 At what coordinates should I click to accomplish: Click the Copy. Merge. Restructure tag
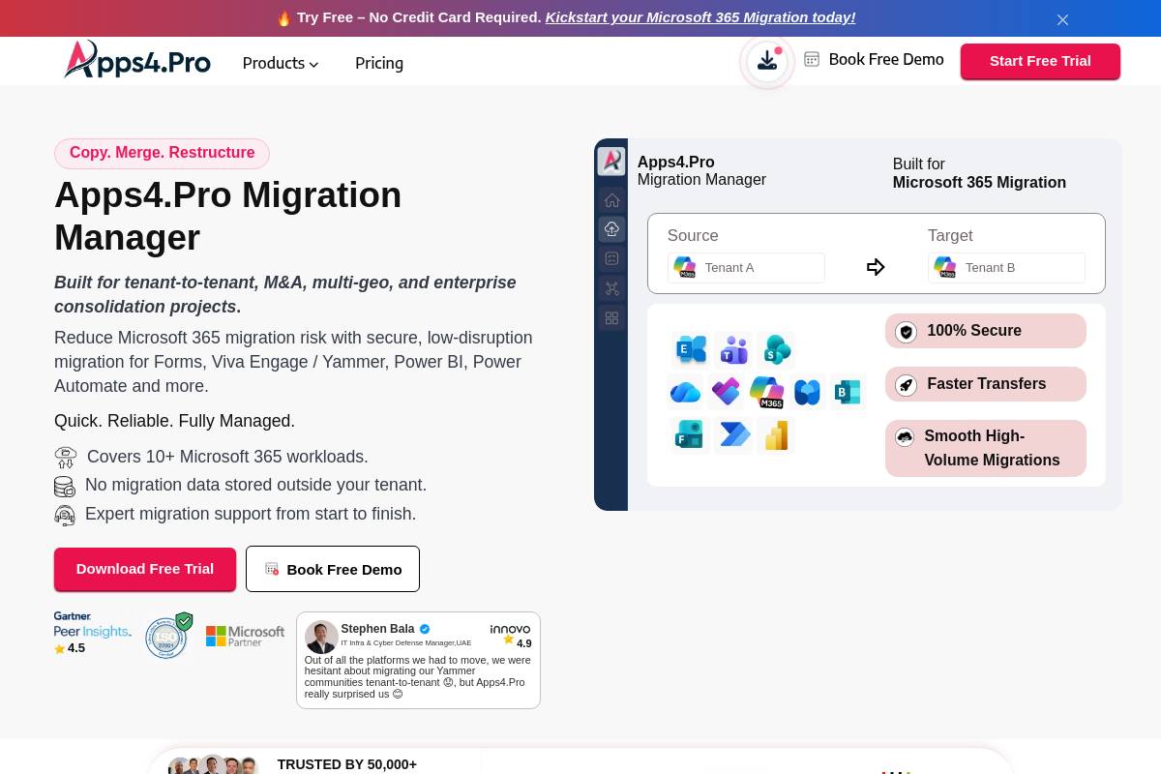(x=162, y=153)
